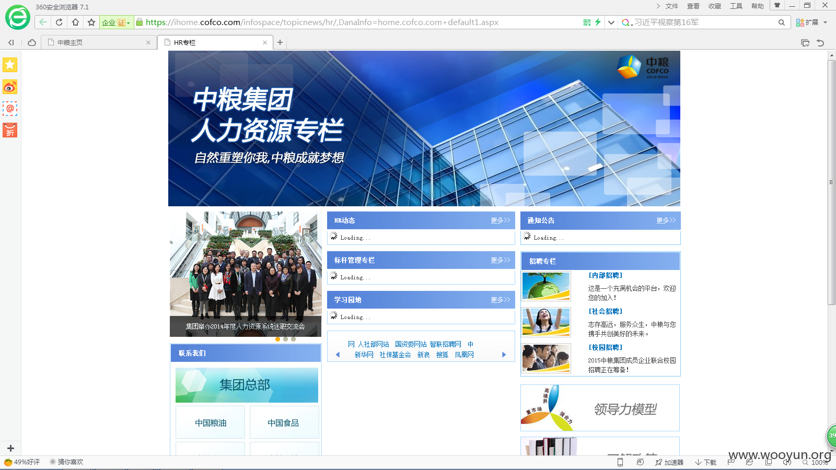Click the 领导力模型 banner image
The width and height of the screenshot is (836, 470).
click(600, 408)
